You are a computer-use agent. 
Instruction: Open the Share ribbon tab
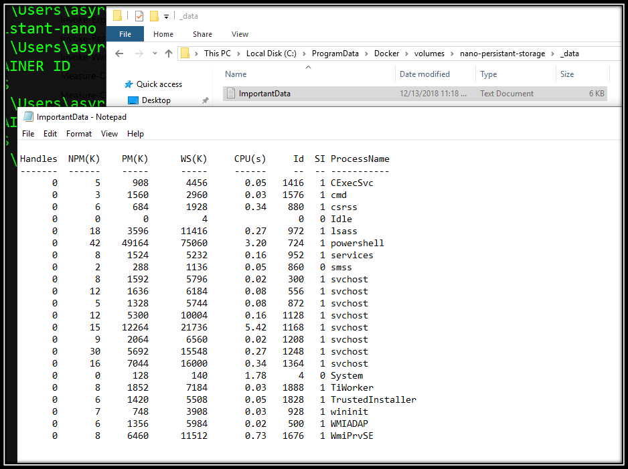pyautogui.click(x=202, y=34)
